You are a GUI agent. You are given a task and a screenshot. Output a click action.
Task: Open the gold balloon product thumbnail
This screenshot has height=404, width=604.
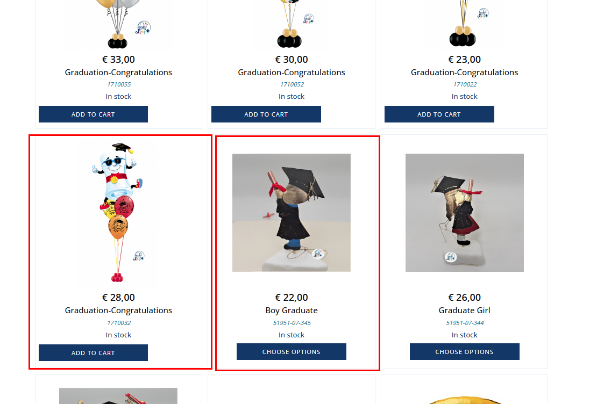[465, 400]
